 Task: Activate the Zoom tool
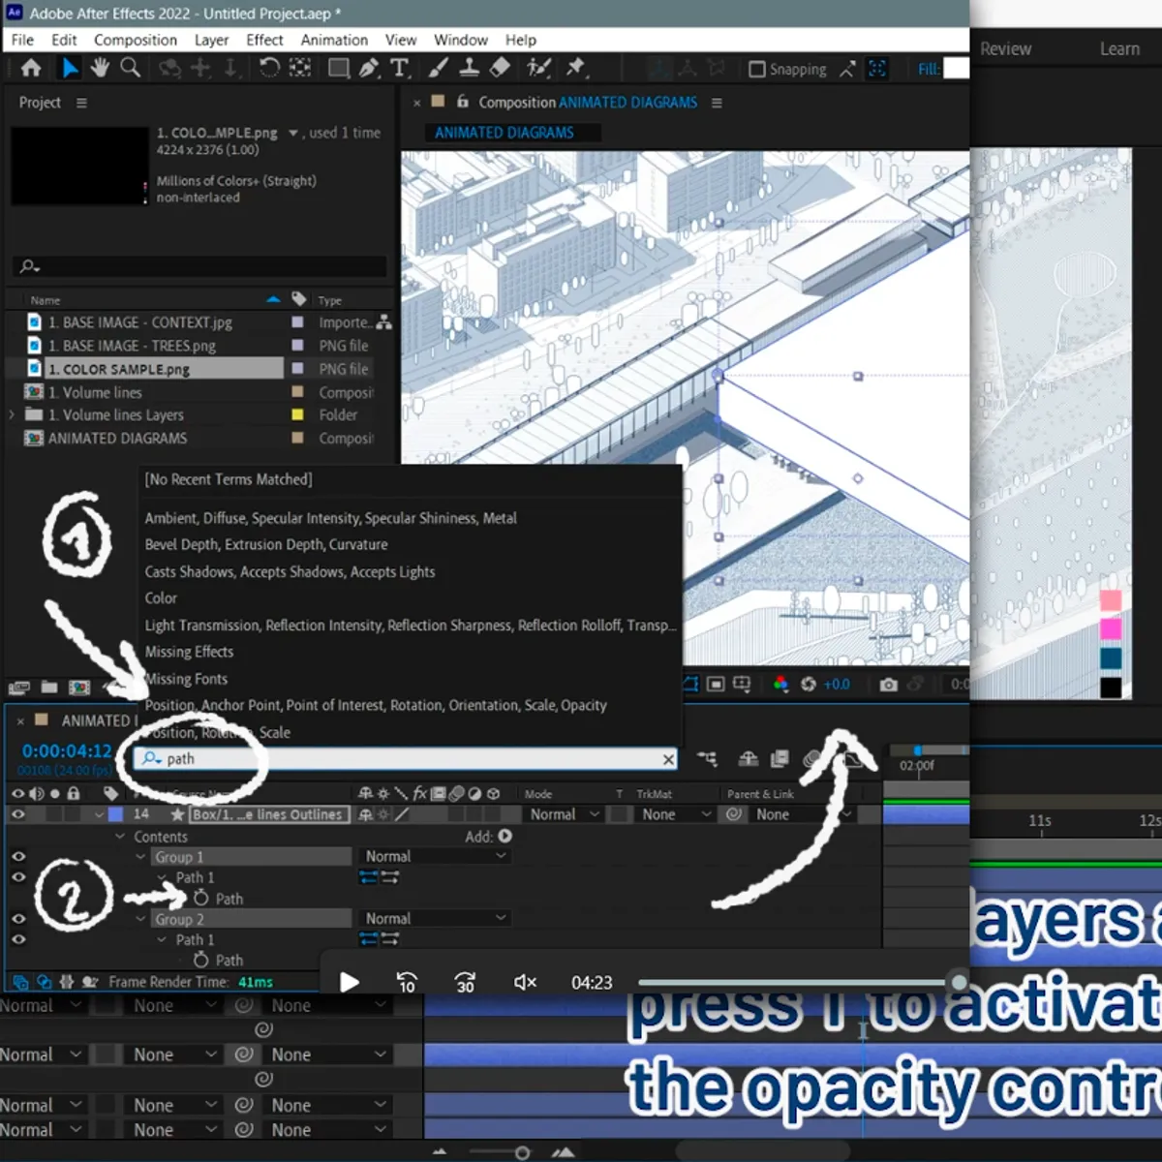[129, 69]
